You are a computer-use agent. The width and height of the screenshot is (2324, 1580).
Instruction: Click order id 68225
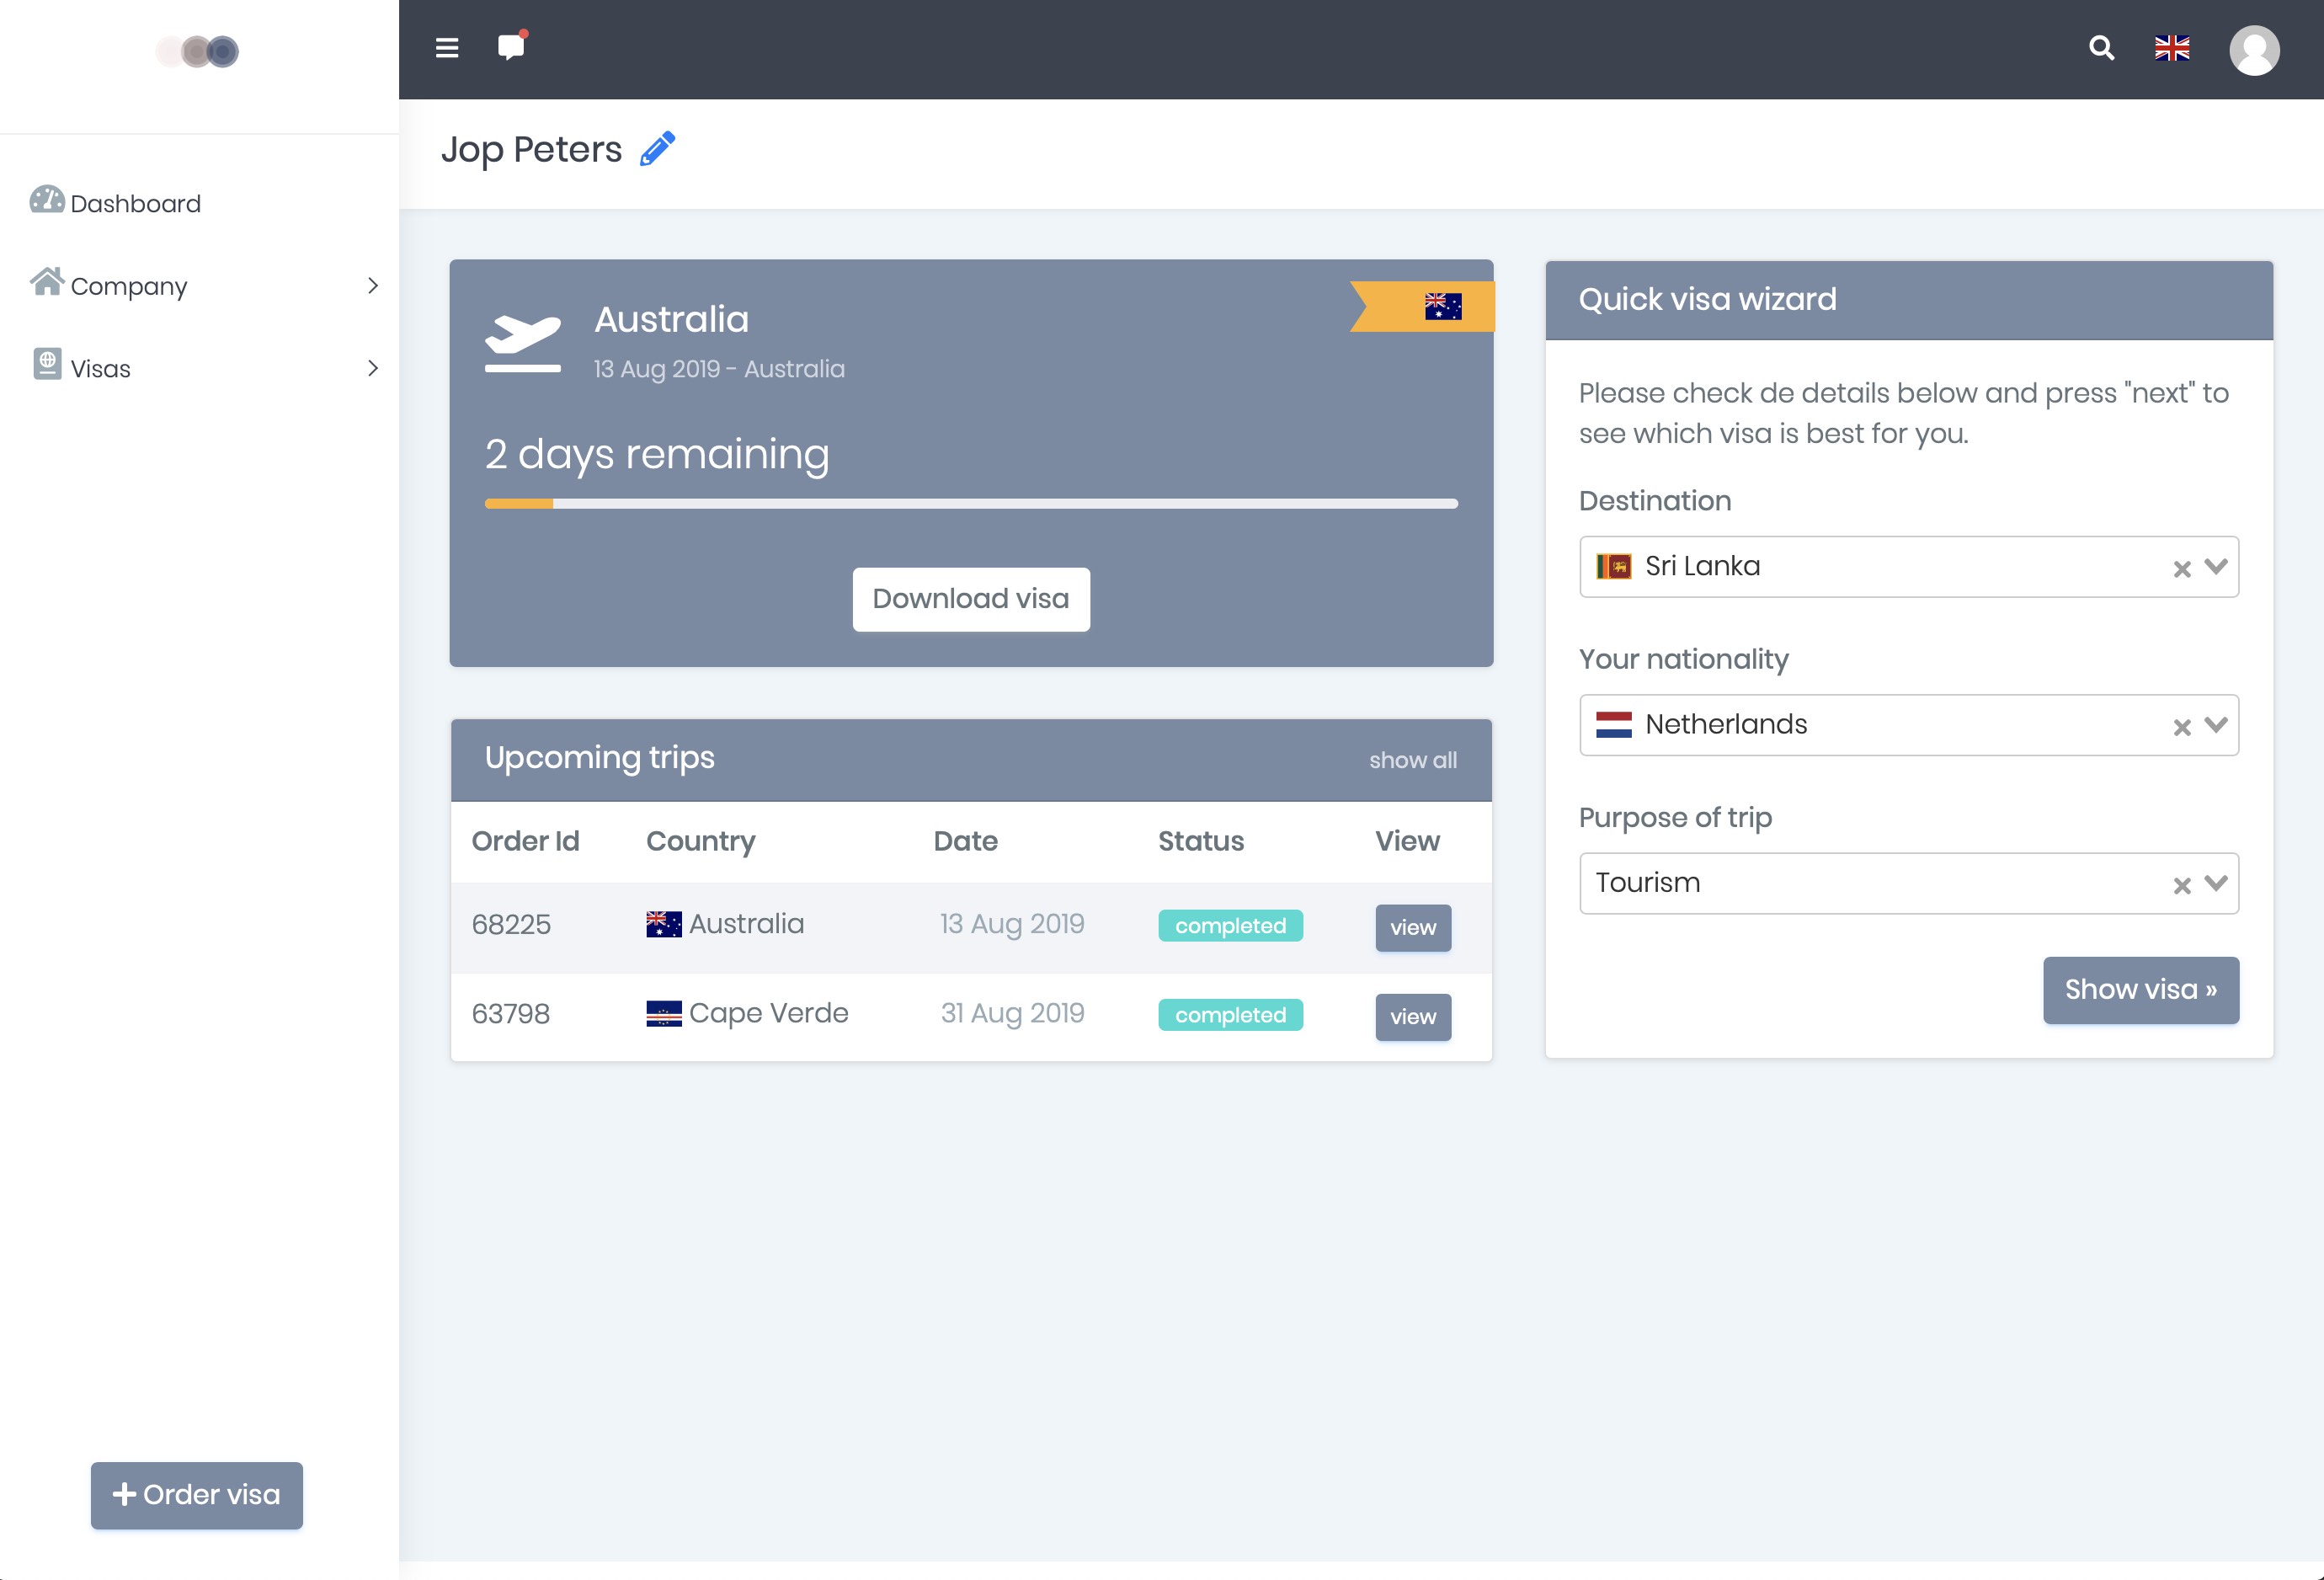coord(511,924)
